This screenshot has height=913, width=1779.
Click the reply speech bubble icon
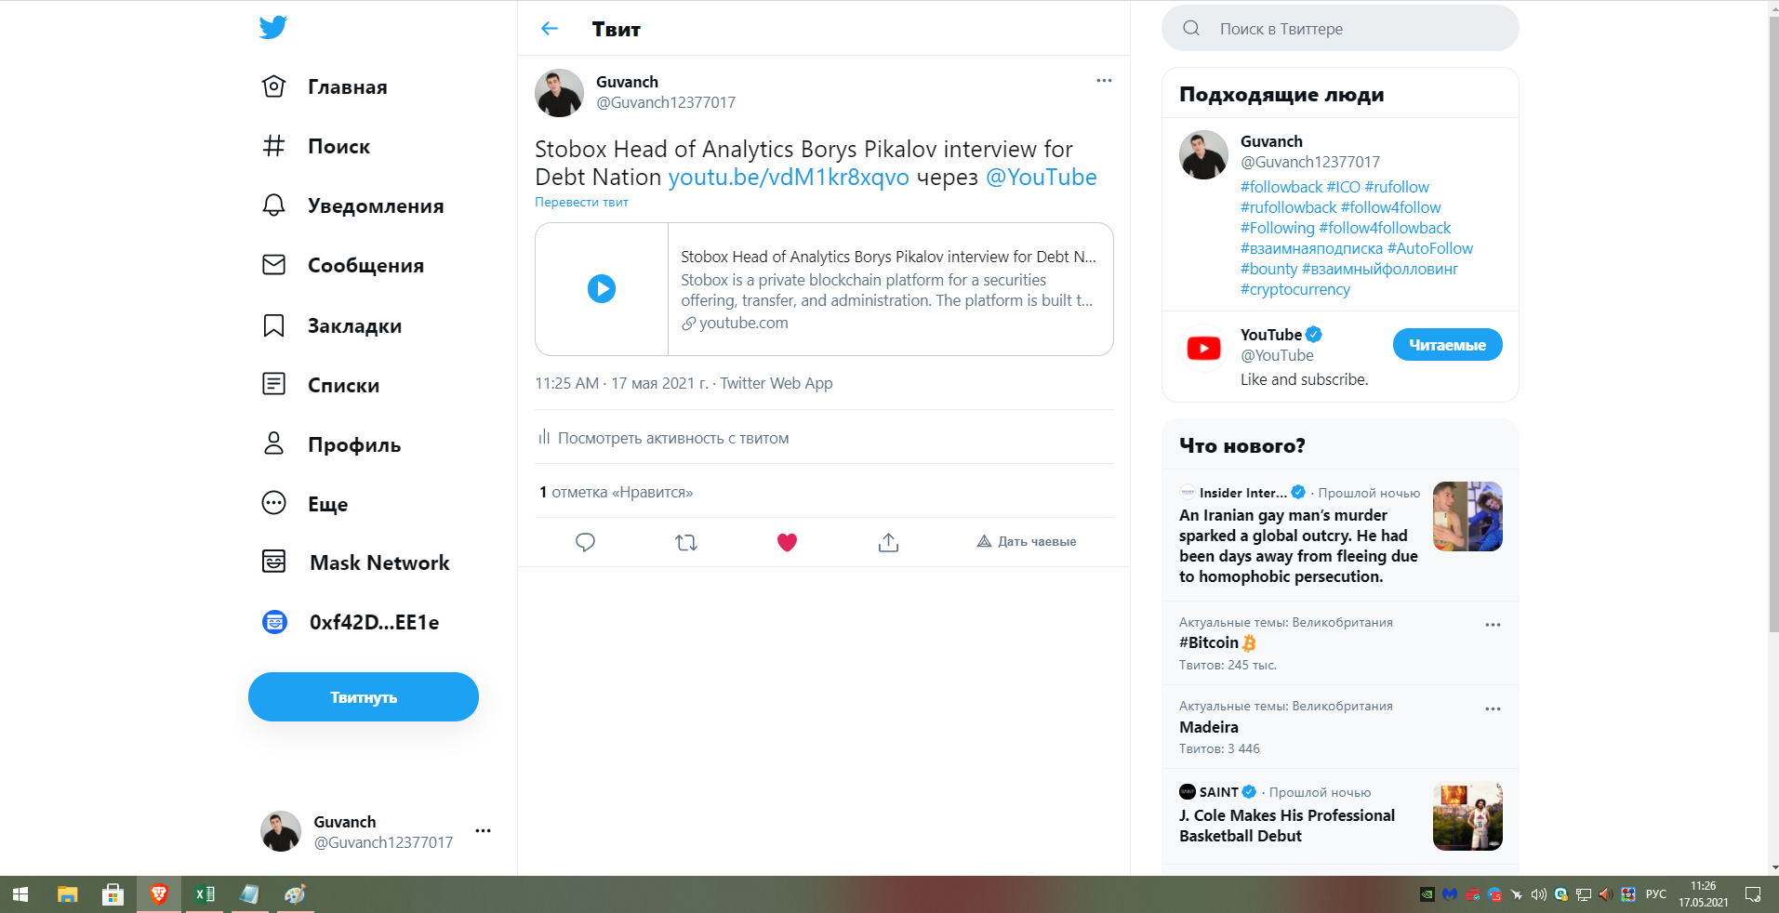(585, 542)
